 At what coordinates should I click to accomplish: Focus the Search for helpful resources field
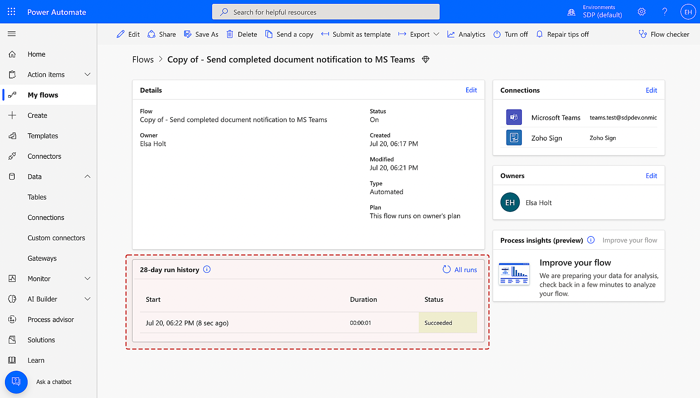point(326,12)
